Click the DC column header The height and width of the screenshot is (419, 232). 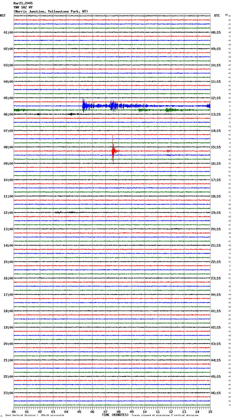[227, 15]
